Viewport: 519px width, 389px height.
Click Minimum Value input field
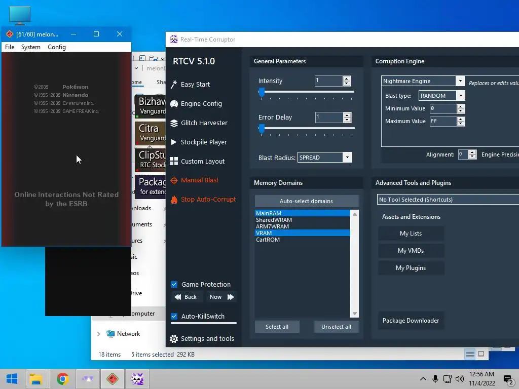(x=443, y=108)
